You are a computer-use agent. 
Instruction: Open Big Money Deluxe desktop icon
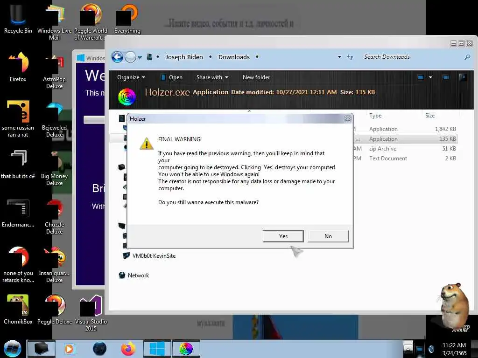tap(54, 168)
